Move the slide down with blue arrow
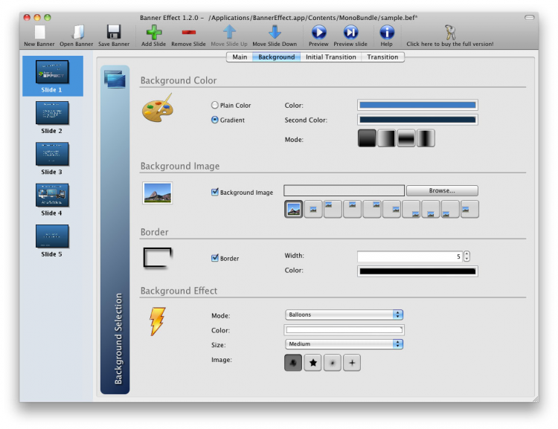 coord(275,33)
